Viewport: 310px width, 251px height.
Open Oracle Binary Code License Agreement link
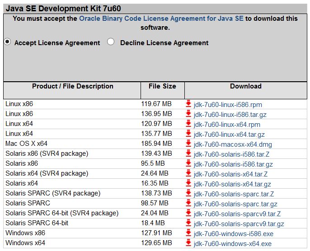coord(161,19)
